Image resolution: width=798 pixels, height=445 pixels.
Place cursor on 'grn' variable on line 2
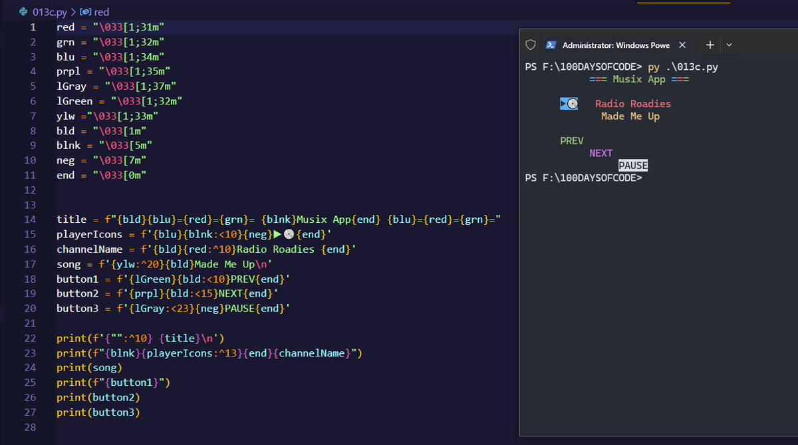click(66, 42)
